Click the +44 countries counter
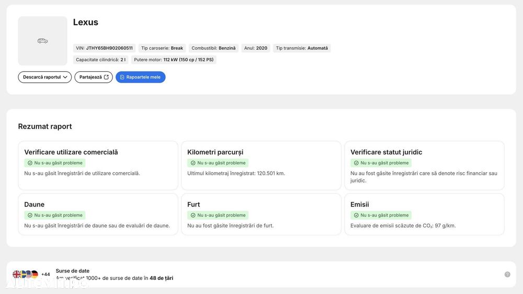This screenshot has width=523, height=294. pos(46,274)
